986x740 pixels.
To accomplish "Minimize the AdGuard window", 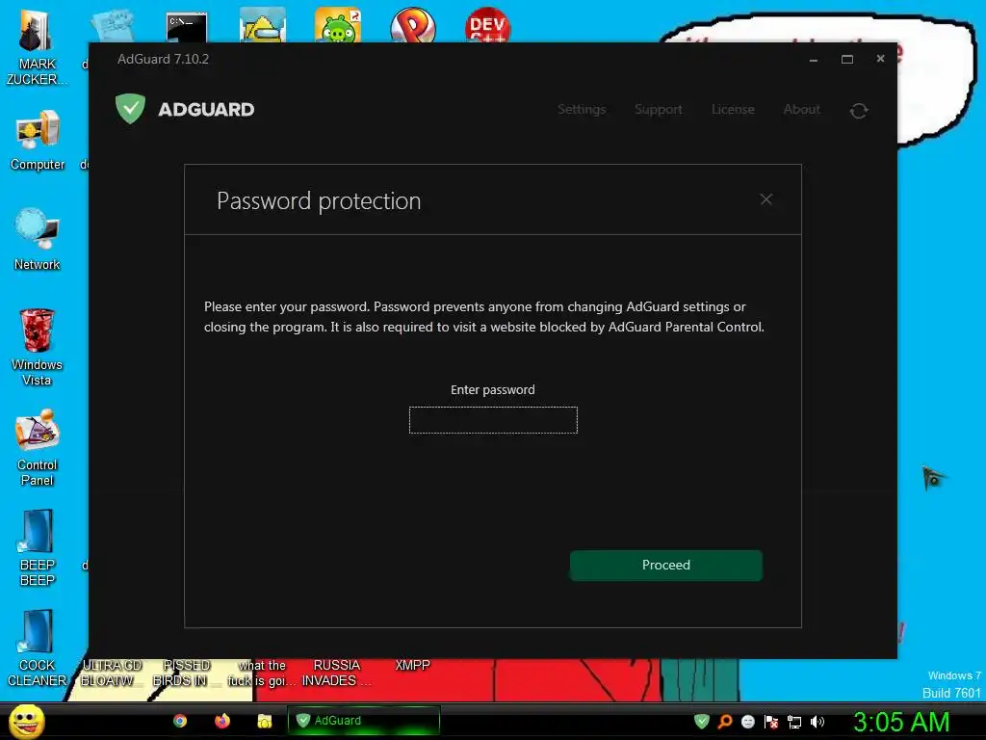I will 813,59.
